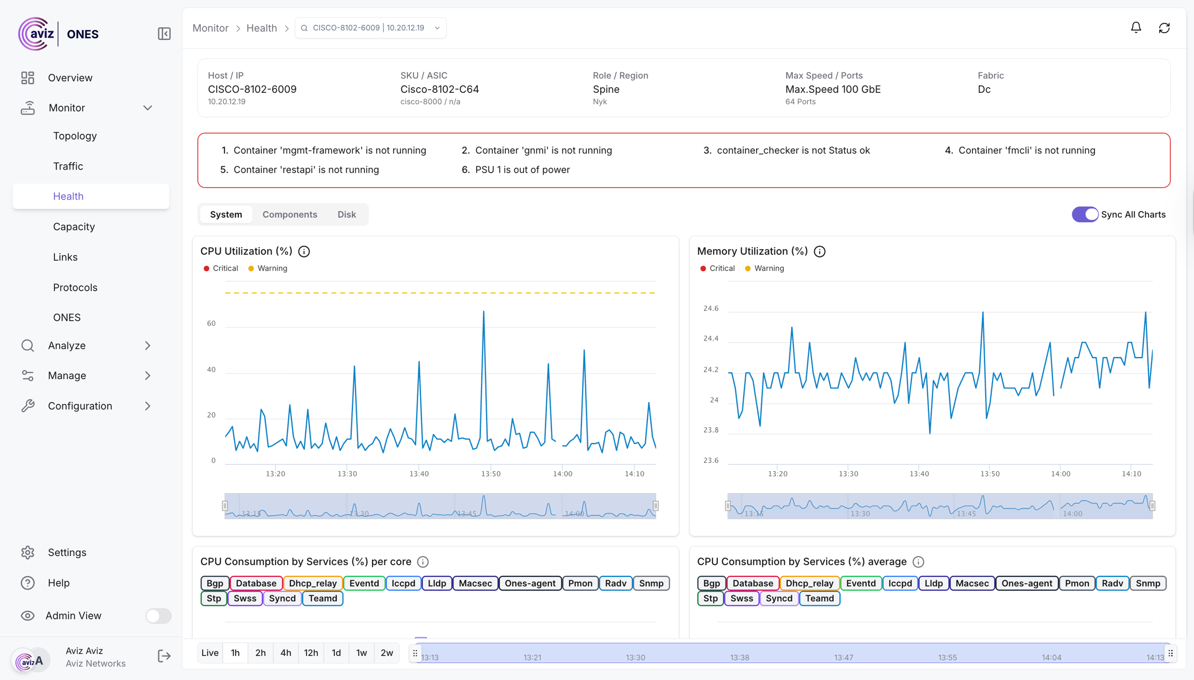Open Settings gear in sidebar

point(28,552)
